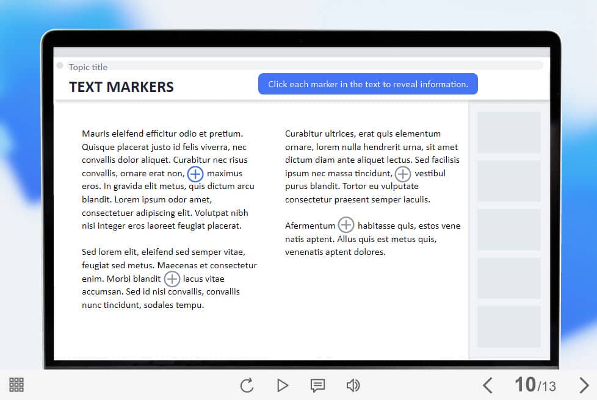Expand plus marker after "massa tincidunt,"
Screen dimensions: 597x400
click(x=402, y=174)
